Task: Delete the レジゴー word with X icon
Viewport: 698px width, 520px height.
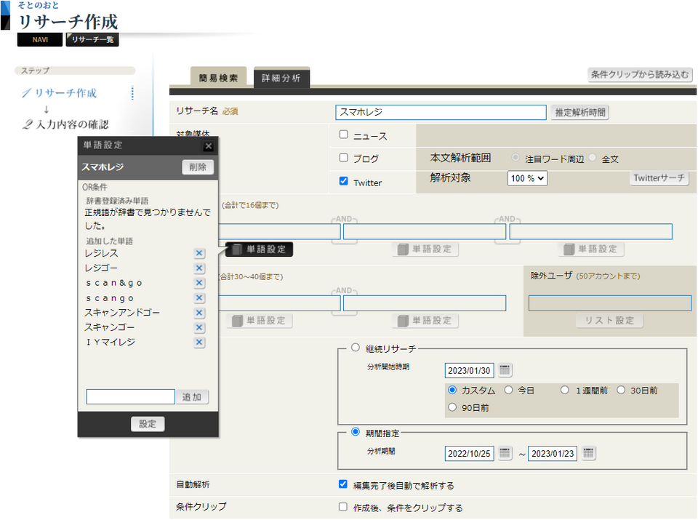Action: point(199,268)
